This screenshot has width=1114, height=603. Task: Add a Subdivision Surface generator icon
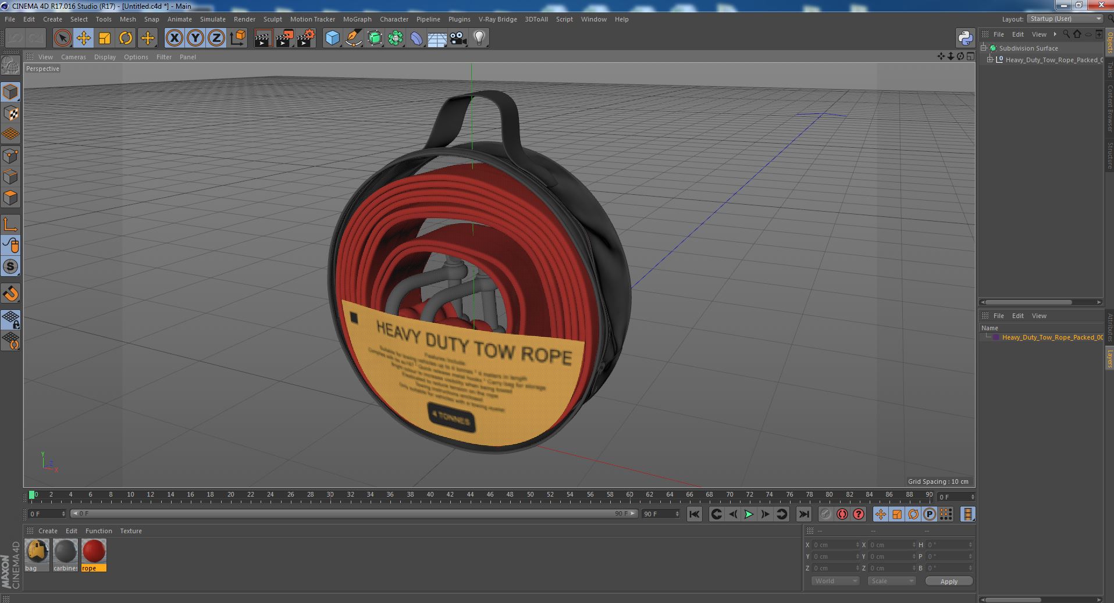pyautogui.click(x=375, y=38)
